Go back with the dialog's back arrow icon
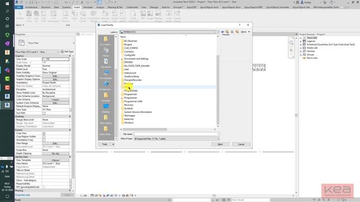The image size is (360, 202). (223, 32)
